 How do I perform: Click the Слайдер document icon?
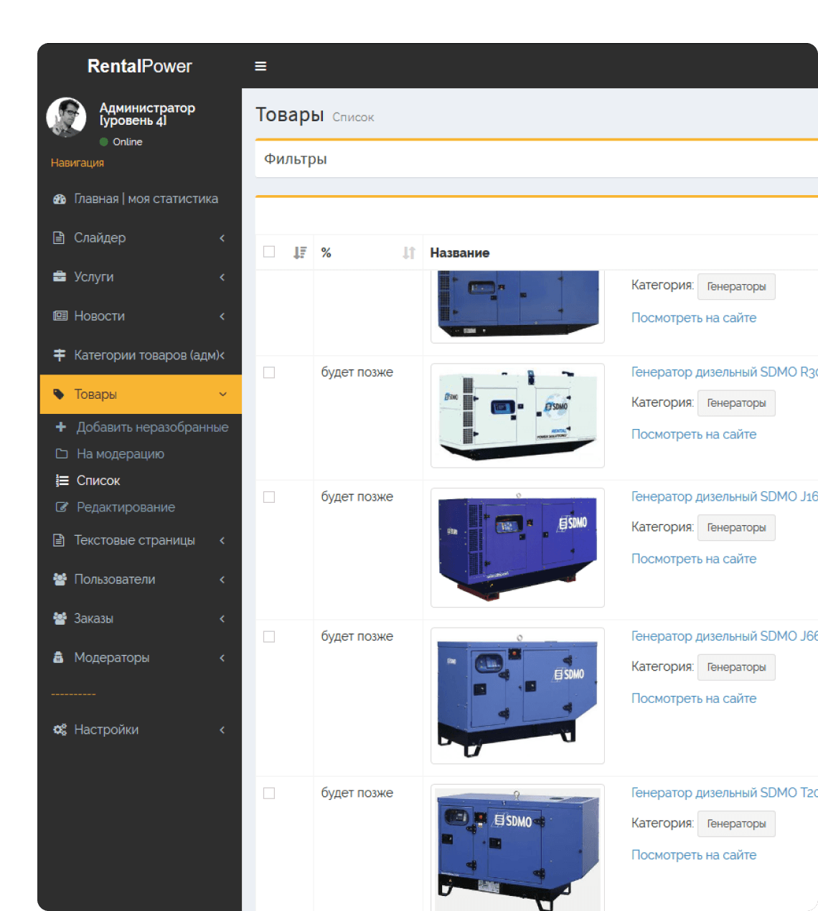59,237
